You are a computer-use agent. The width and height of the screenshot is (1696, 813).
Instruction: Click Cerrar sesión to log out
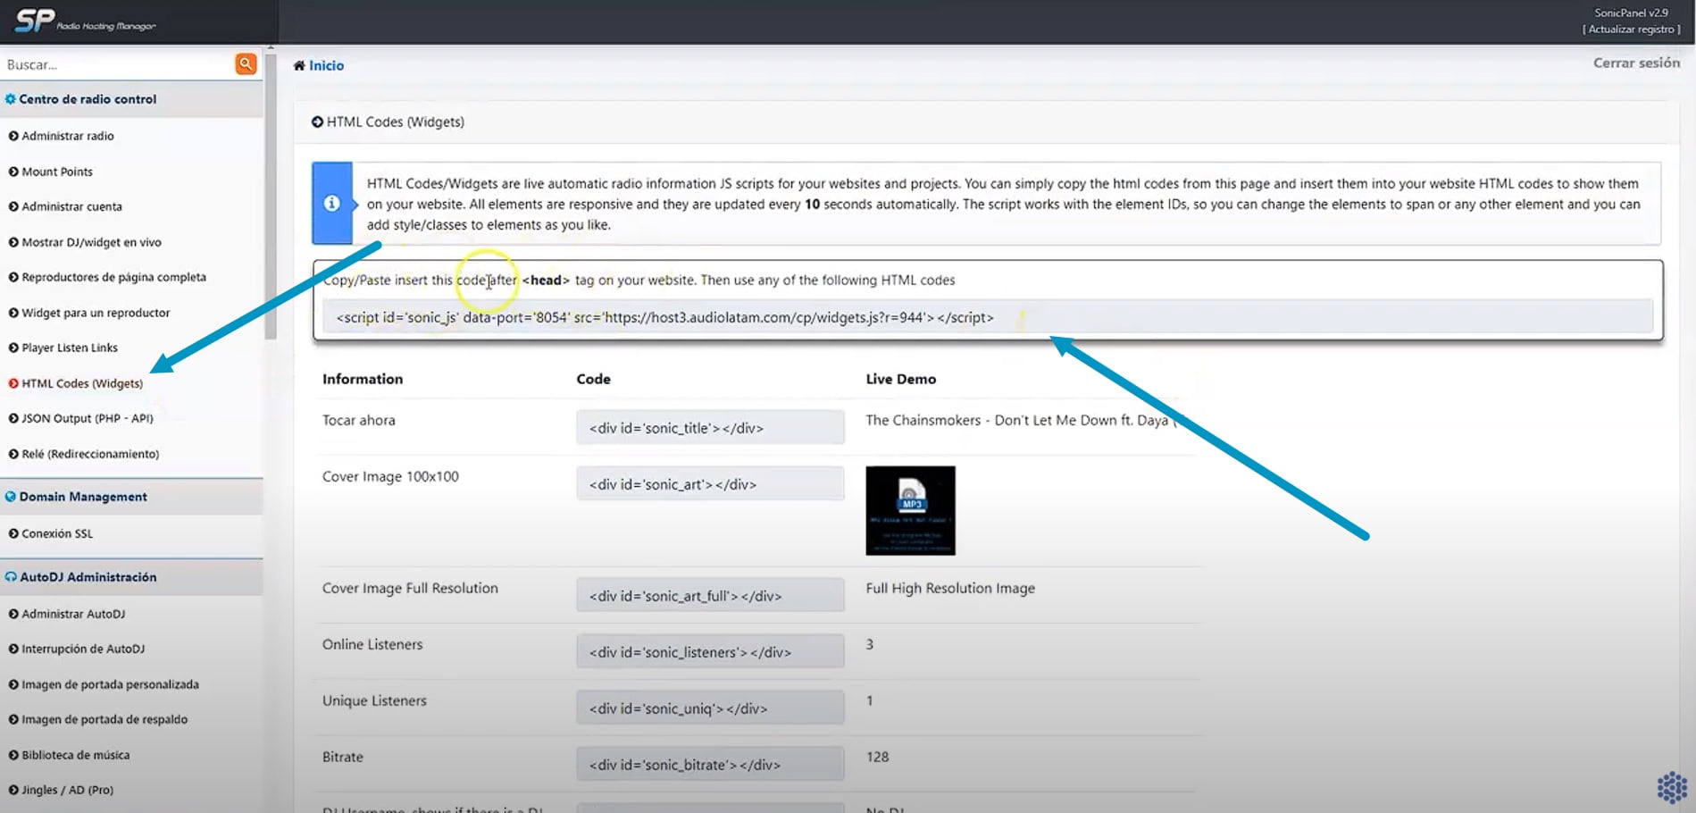pyautogui.click(x=1636, y=63)
